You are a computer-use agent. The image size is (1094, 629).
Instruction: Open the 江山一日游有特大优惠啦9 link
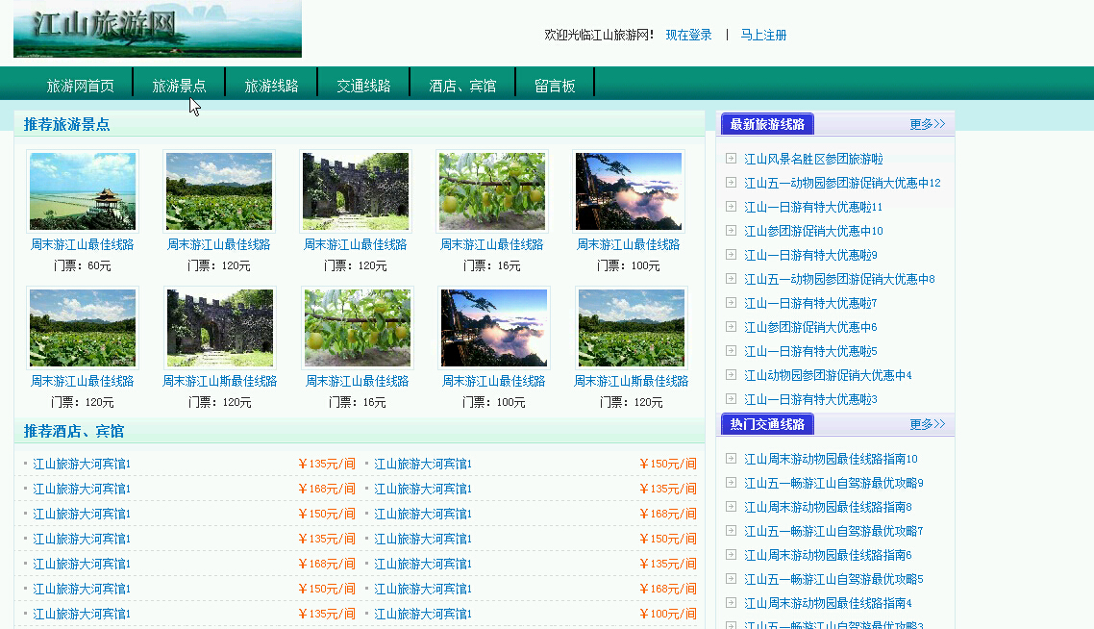click(x=810, y=256)
